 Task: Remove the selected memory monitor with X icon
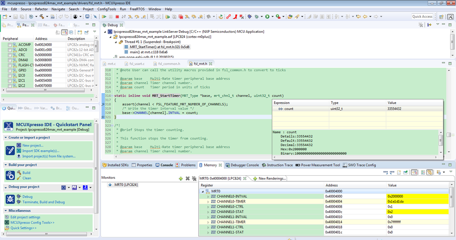tap(187, 178)
